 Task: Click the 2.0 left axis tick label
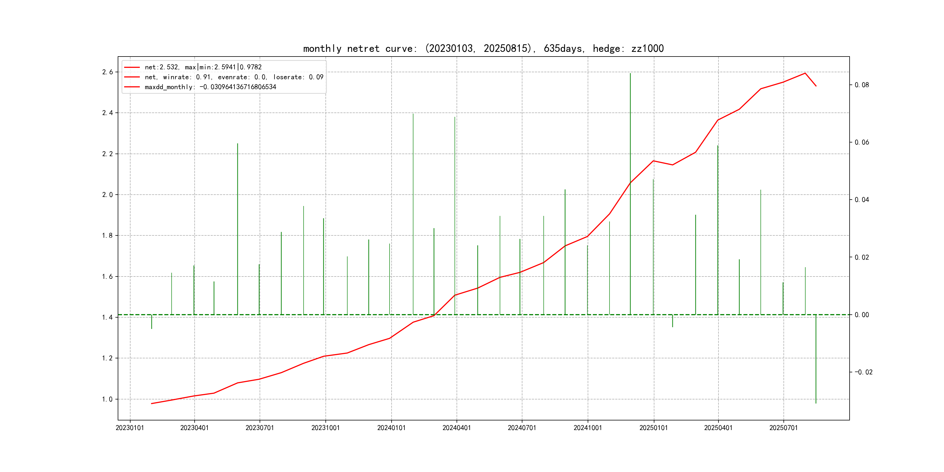108,195
